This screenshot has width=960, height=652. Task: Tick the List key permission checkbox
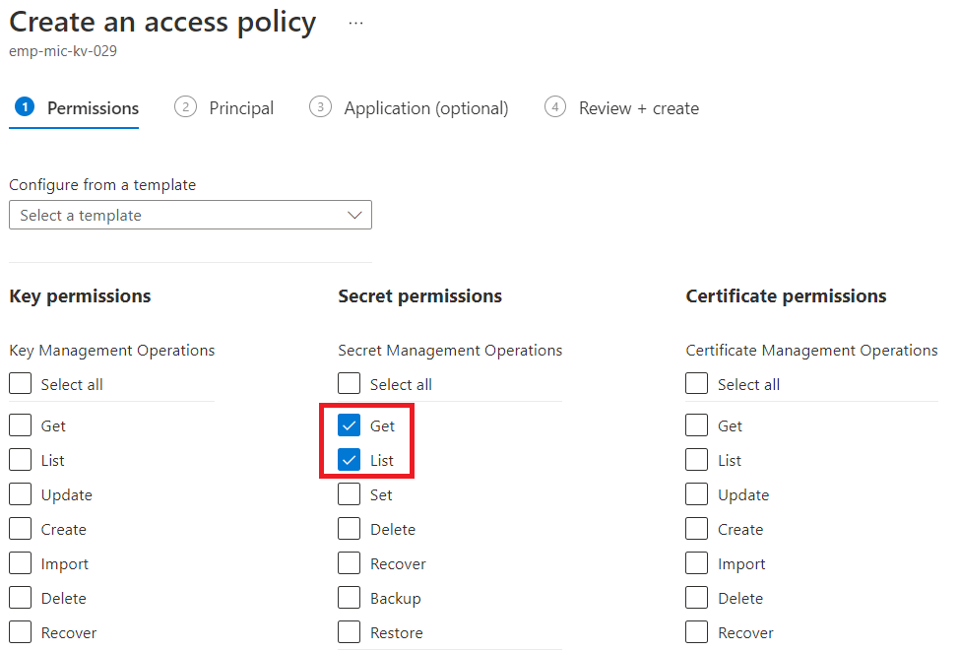[21, 460]
